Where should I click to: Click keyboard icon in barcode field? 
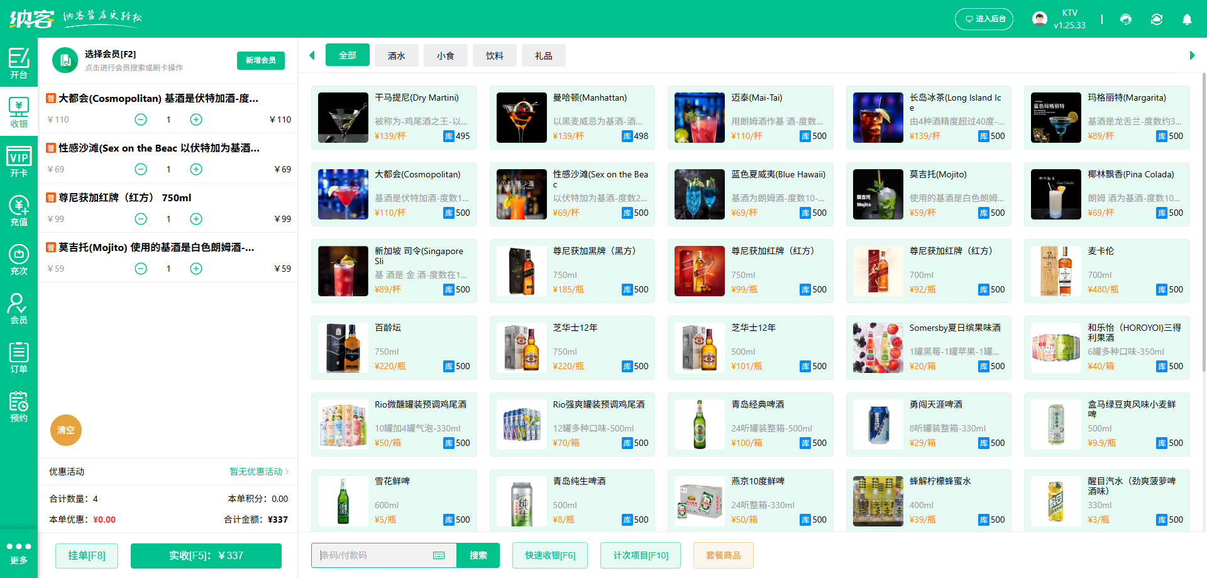439,555
